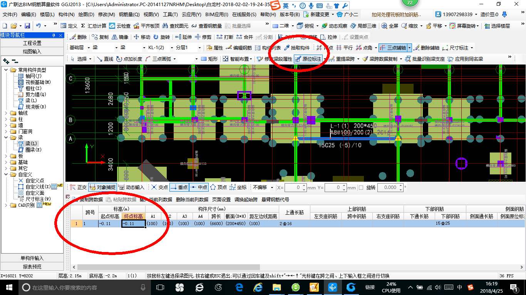Open 编辑钢筋 edit rebar
This screenshot has height=295, width=526.
coord(239,48)
